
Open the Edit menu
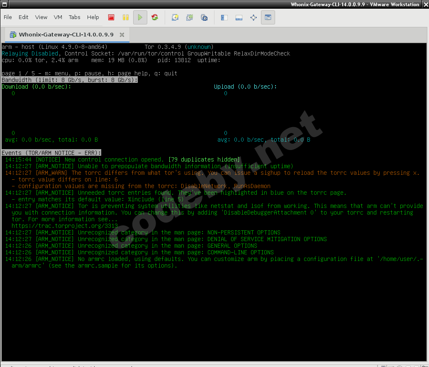coord(23,17)
